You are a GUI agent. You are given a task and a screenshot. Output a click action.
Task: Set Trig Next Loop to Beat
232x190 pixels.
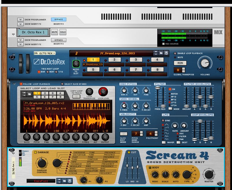[48, 72]
